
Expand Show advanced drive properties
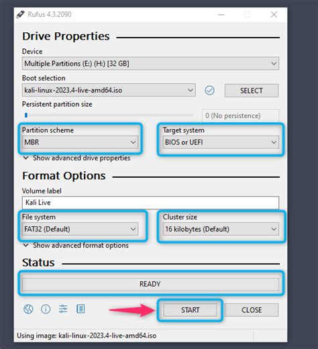point(76,158)
